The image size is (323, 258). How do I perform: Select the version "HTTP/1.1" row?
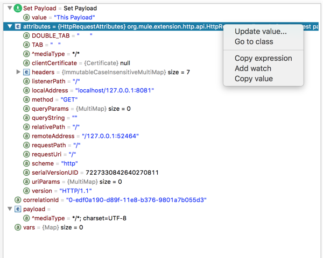point(65,191)
